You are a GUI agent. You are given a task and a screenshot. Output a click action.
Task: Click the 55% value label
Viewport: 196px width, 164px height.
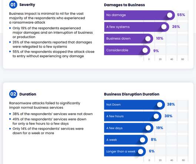click(x=181, y=15)
